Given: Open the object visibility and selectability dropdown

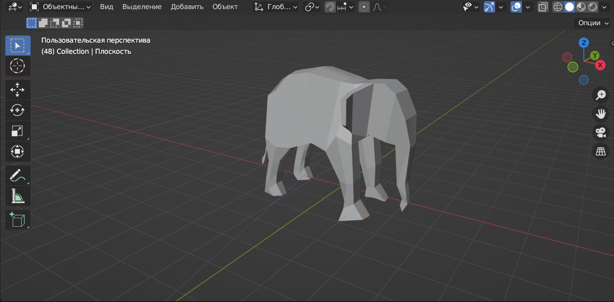Looking at the screenshot, I should (471, 7).
